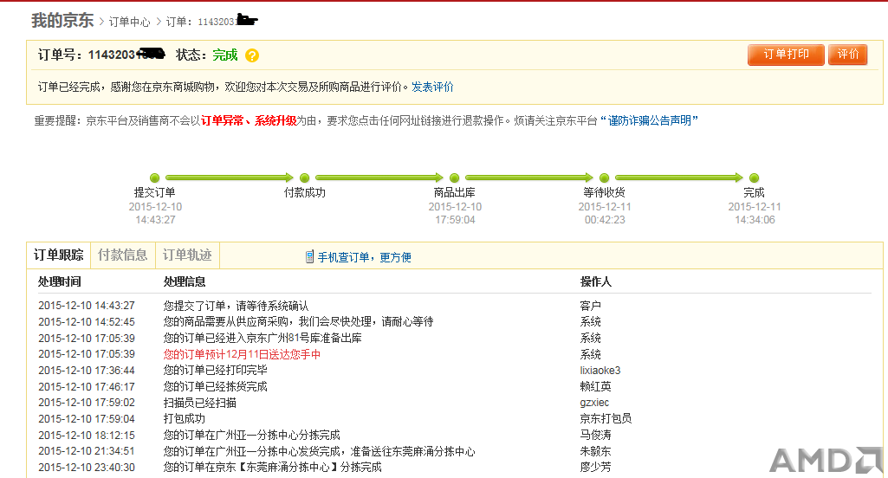888x478 pixels.
Task: Select the 操作人 column header
Action: click(596, 281)
